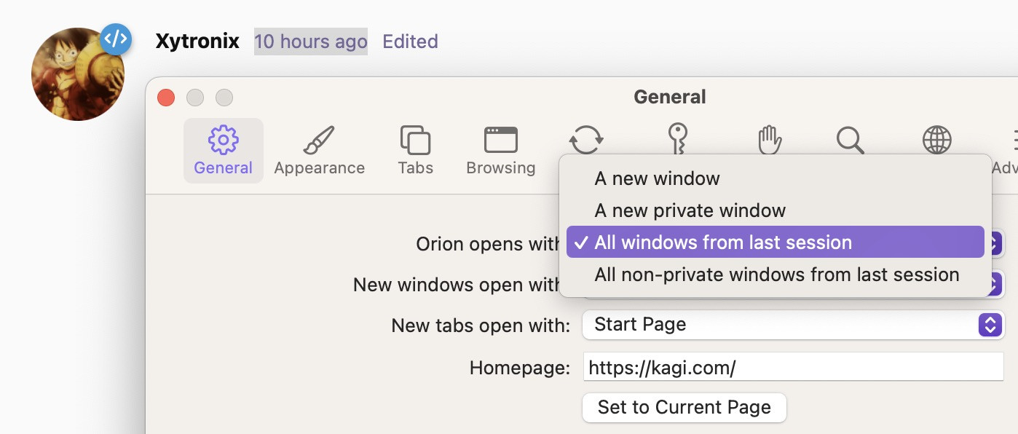Select the General gear icon tab
This screenshot has height=434, width=1018.
click(223, 151)
